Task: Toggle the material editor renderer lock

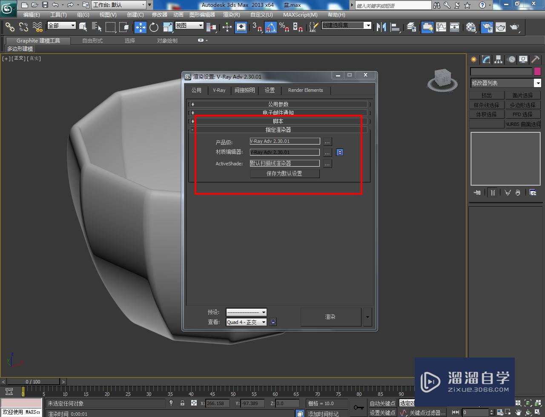Action: (340, 152)
